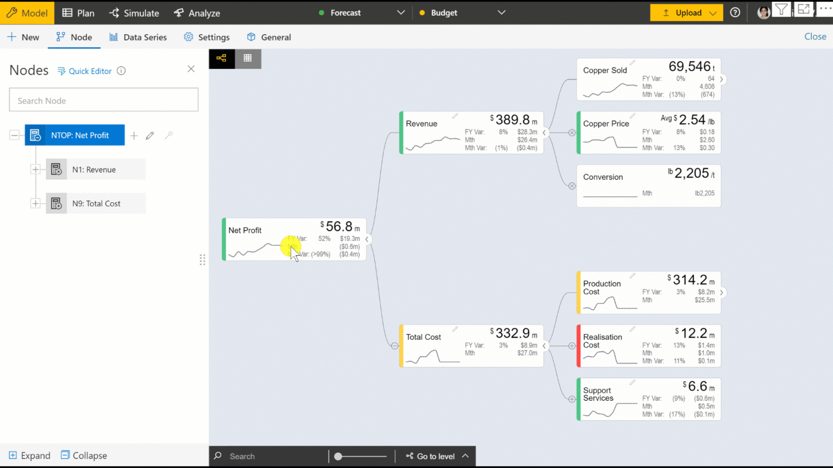Image resolution: width=833 pixels, height=468 pixels.
Task: Click the Search Node input field
Action: pyautogui.click(x=104, y=100)
